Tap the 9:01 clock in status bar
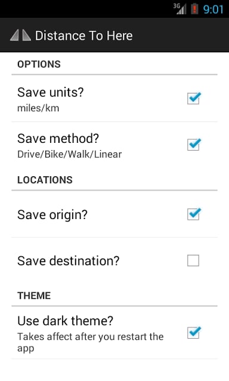229x381 pixels. click(213, 10)
